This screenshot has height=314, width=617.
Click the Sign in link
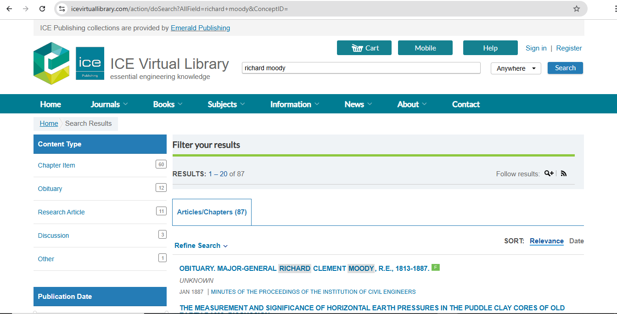click(x=536, y=48)
